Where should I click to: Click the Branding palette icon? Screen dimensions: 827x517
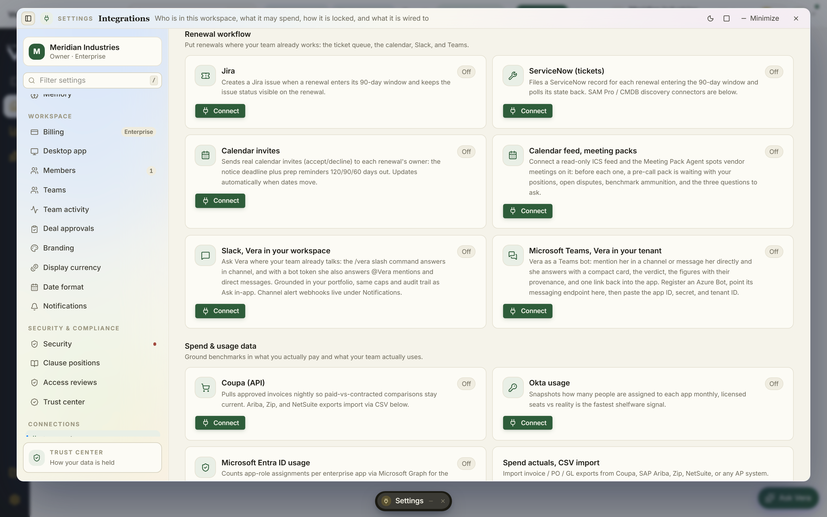(x=34, y=248)
